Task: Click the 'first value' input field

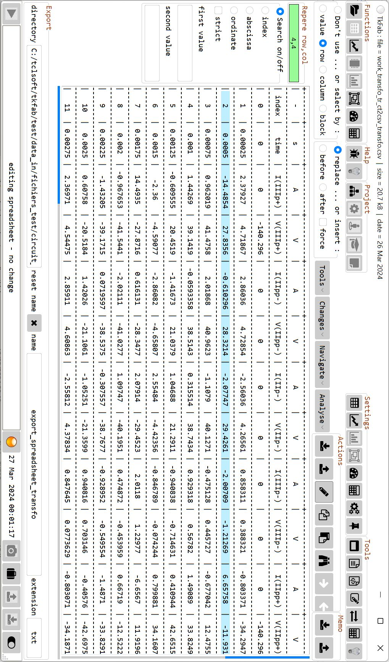Action: (x=185, y=43)
